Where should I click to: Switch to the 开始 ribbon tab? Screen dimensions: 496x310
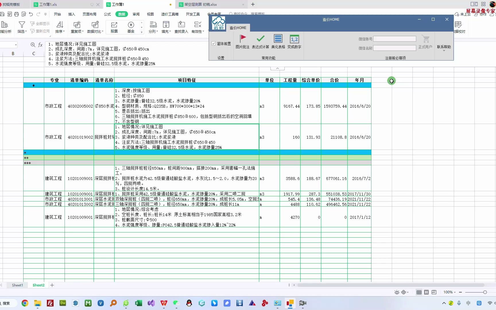[x=57, y=14]
